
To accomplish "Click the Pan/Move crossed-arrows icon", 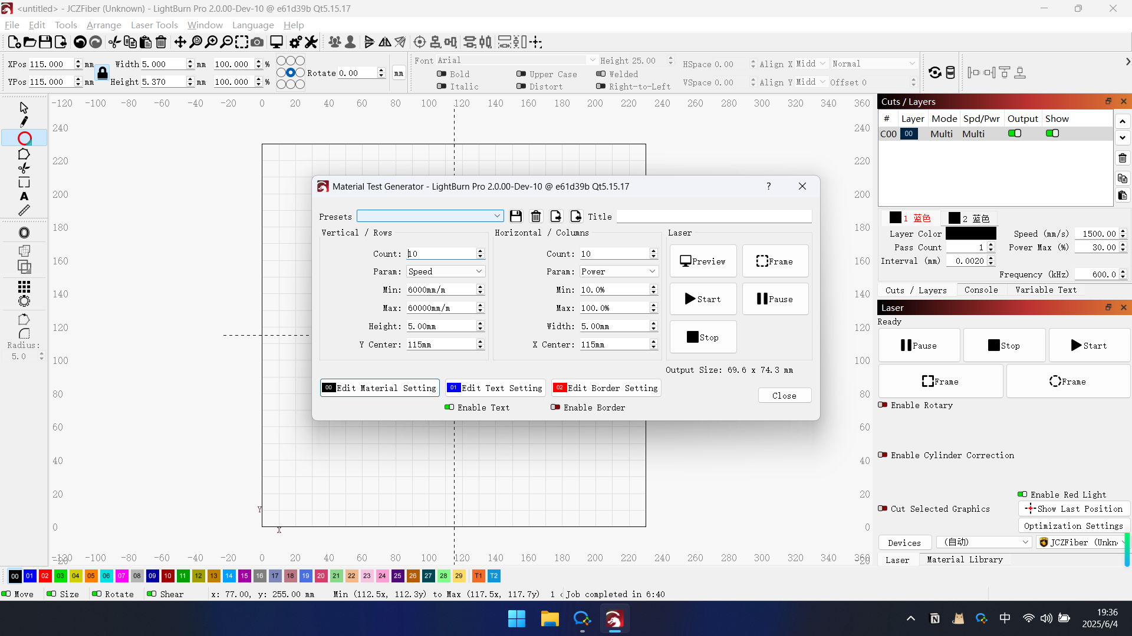I will click(x=180, y=42).
